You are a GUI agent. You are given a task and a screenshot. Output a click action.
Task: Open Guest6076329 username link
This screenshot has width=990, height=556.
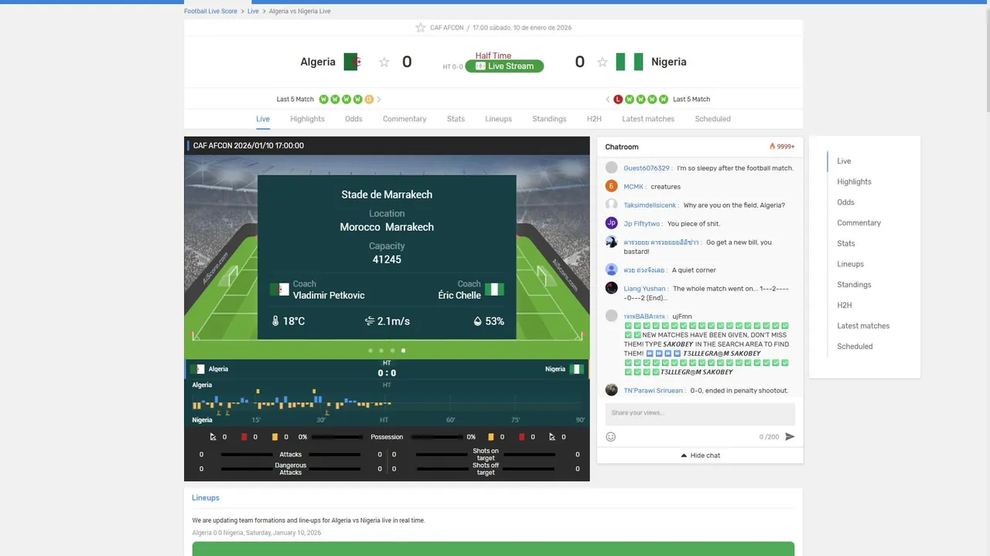pos(647,168)
